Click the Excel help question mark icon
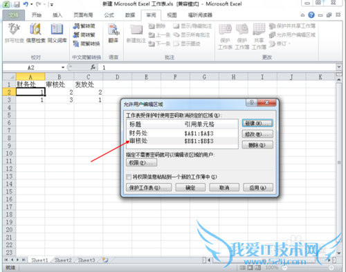Image resolution: width=346 pixels, height=272 pixels. pyautogui.click(x=311, y=15)
